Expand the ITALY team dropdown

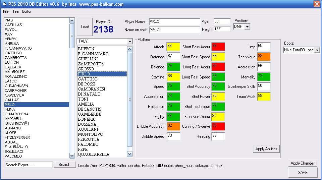click(130, 41)
